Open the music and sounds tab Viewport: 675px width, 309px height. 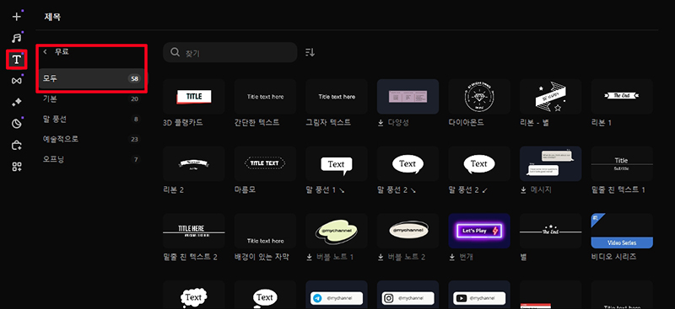[x=16, y=38]
